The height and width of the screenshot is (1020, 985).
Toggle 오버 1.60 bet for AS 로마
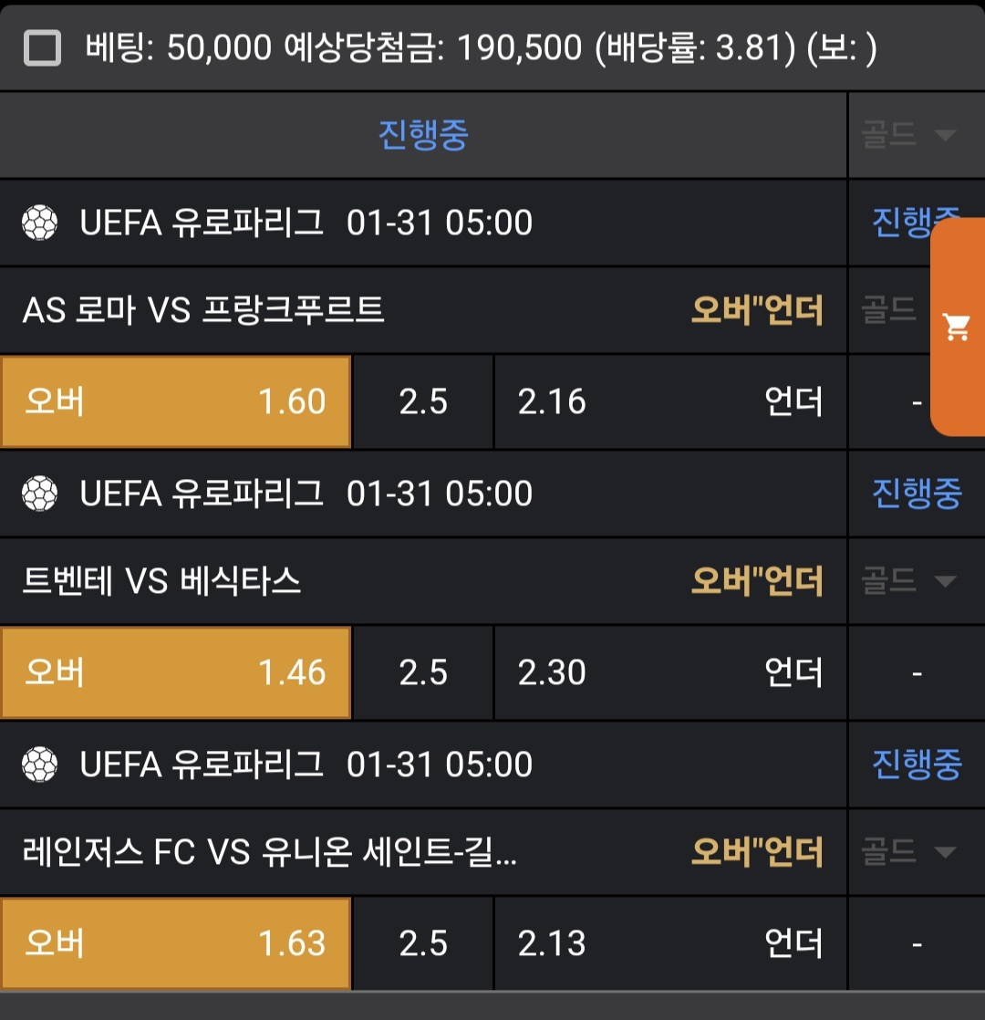[175, 401]
